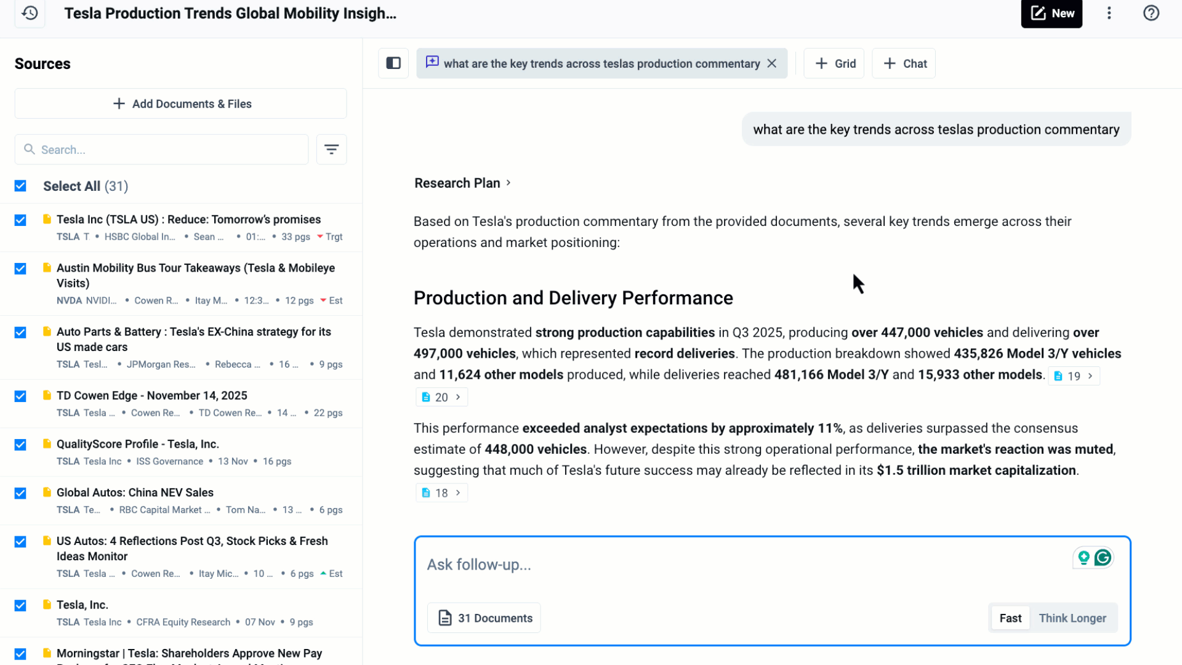
Task: Open citation 18 source chip
Action: 441,493
